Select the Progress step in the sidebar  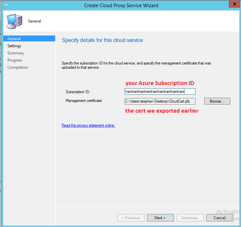tap(15, 60)
